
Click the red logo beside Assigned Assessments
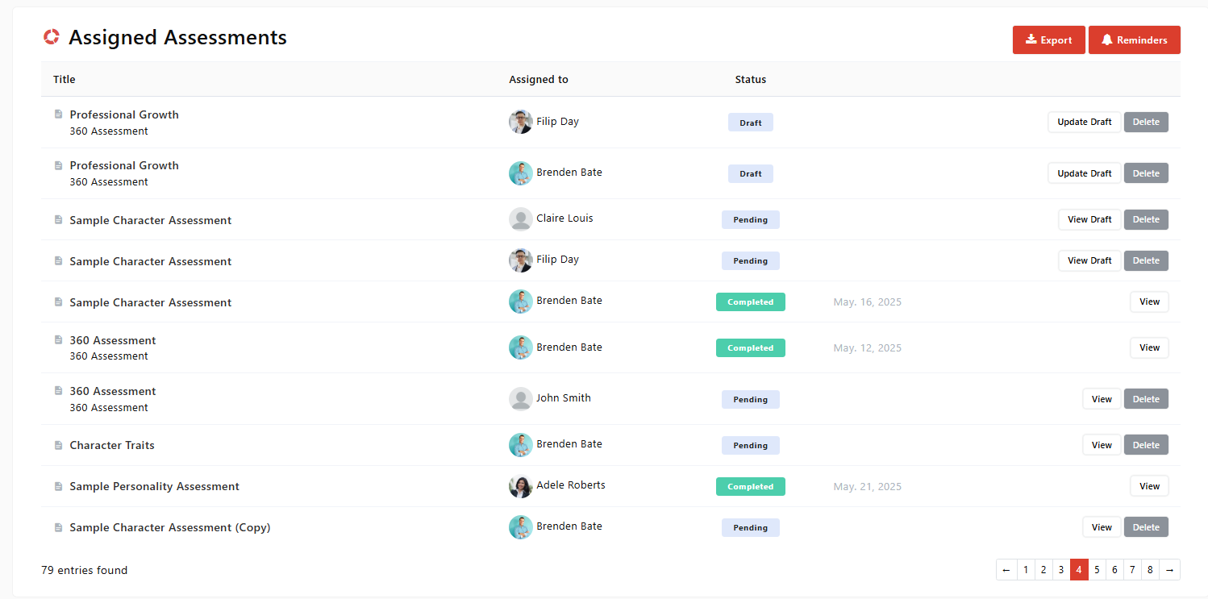pos(52,37)
